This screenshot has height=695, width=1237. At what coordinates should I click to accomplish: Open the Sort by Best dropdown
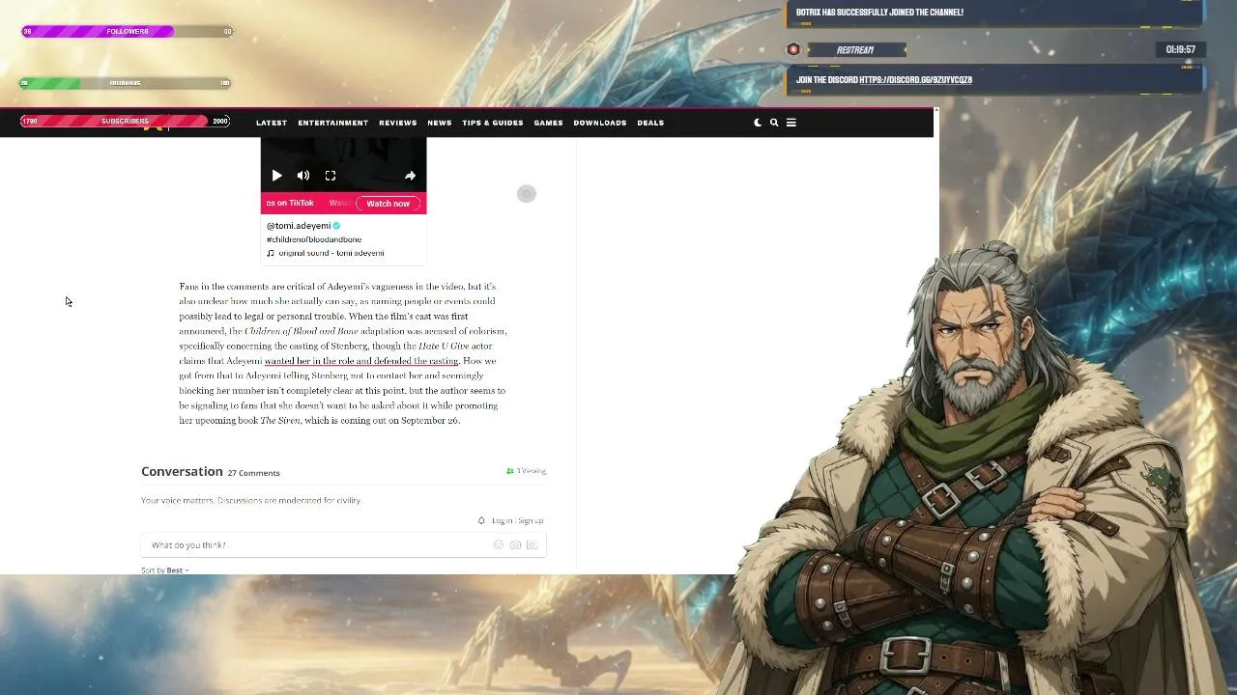165,570
